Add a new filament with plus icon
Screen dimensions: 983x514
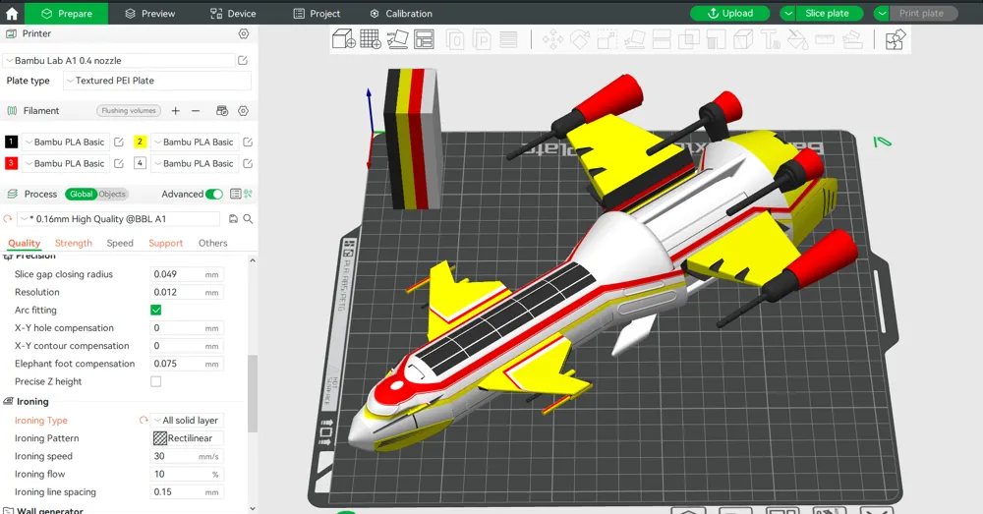tap(176, 111)
